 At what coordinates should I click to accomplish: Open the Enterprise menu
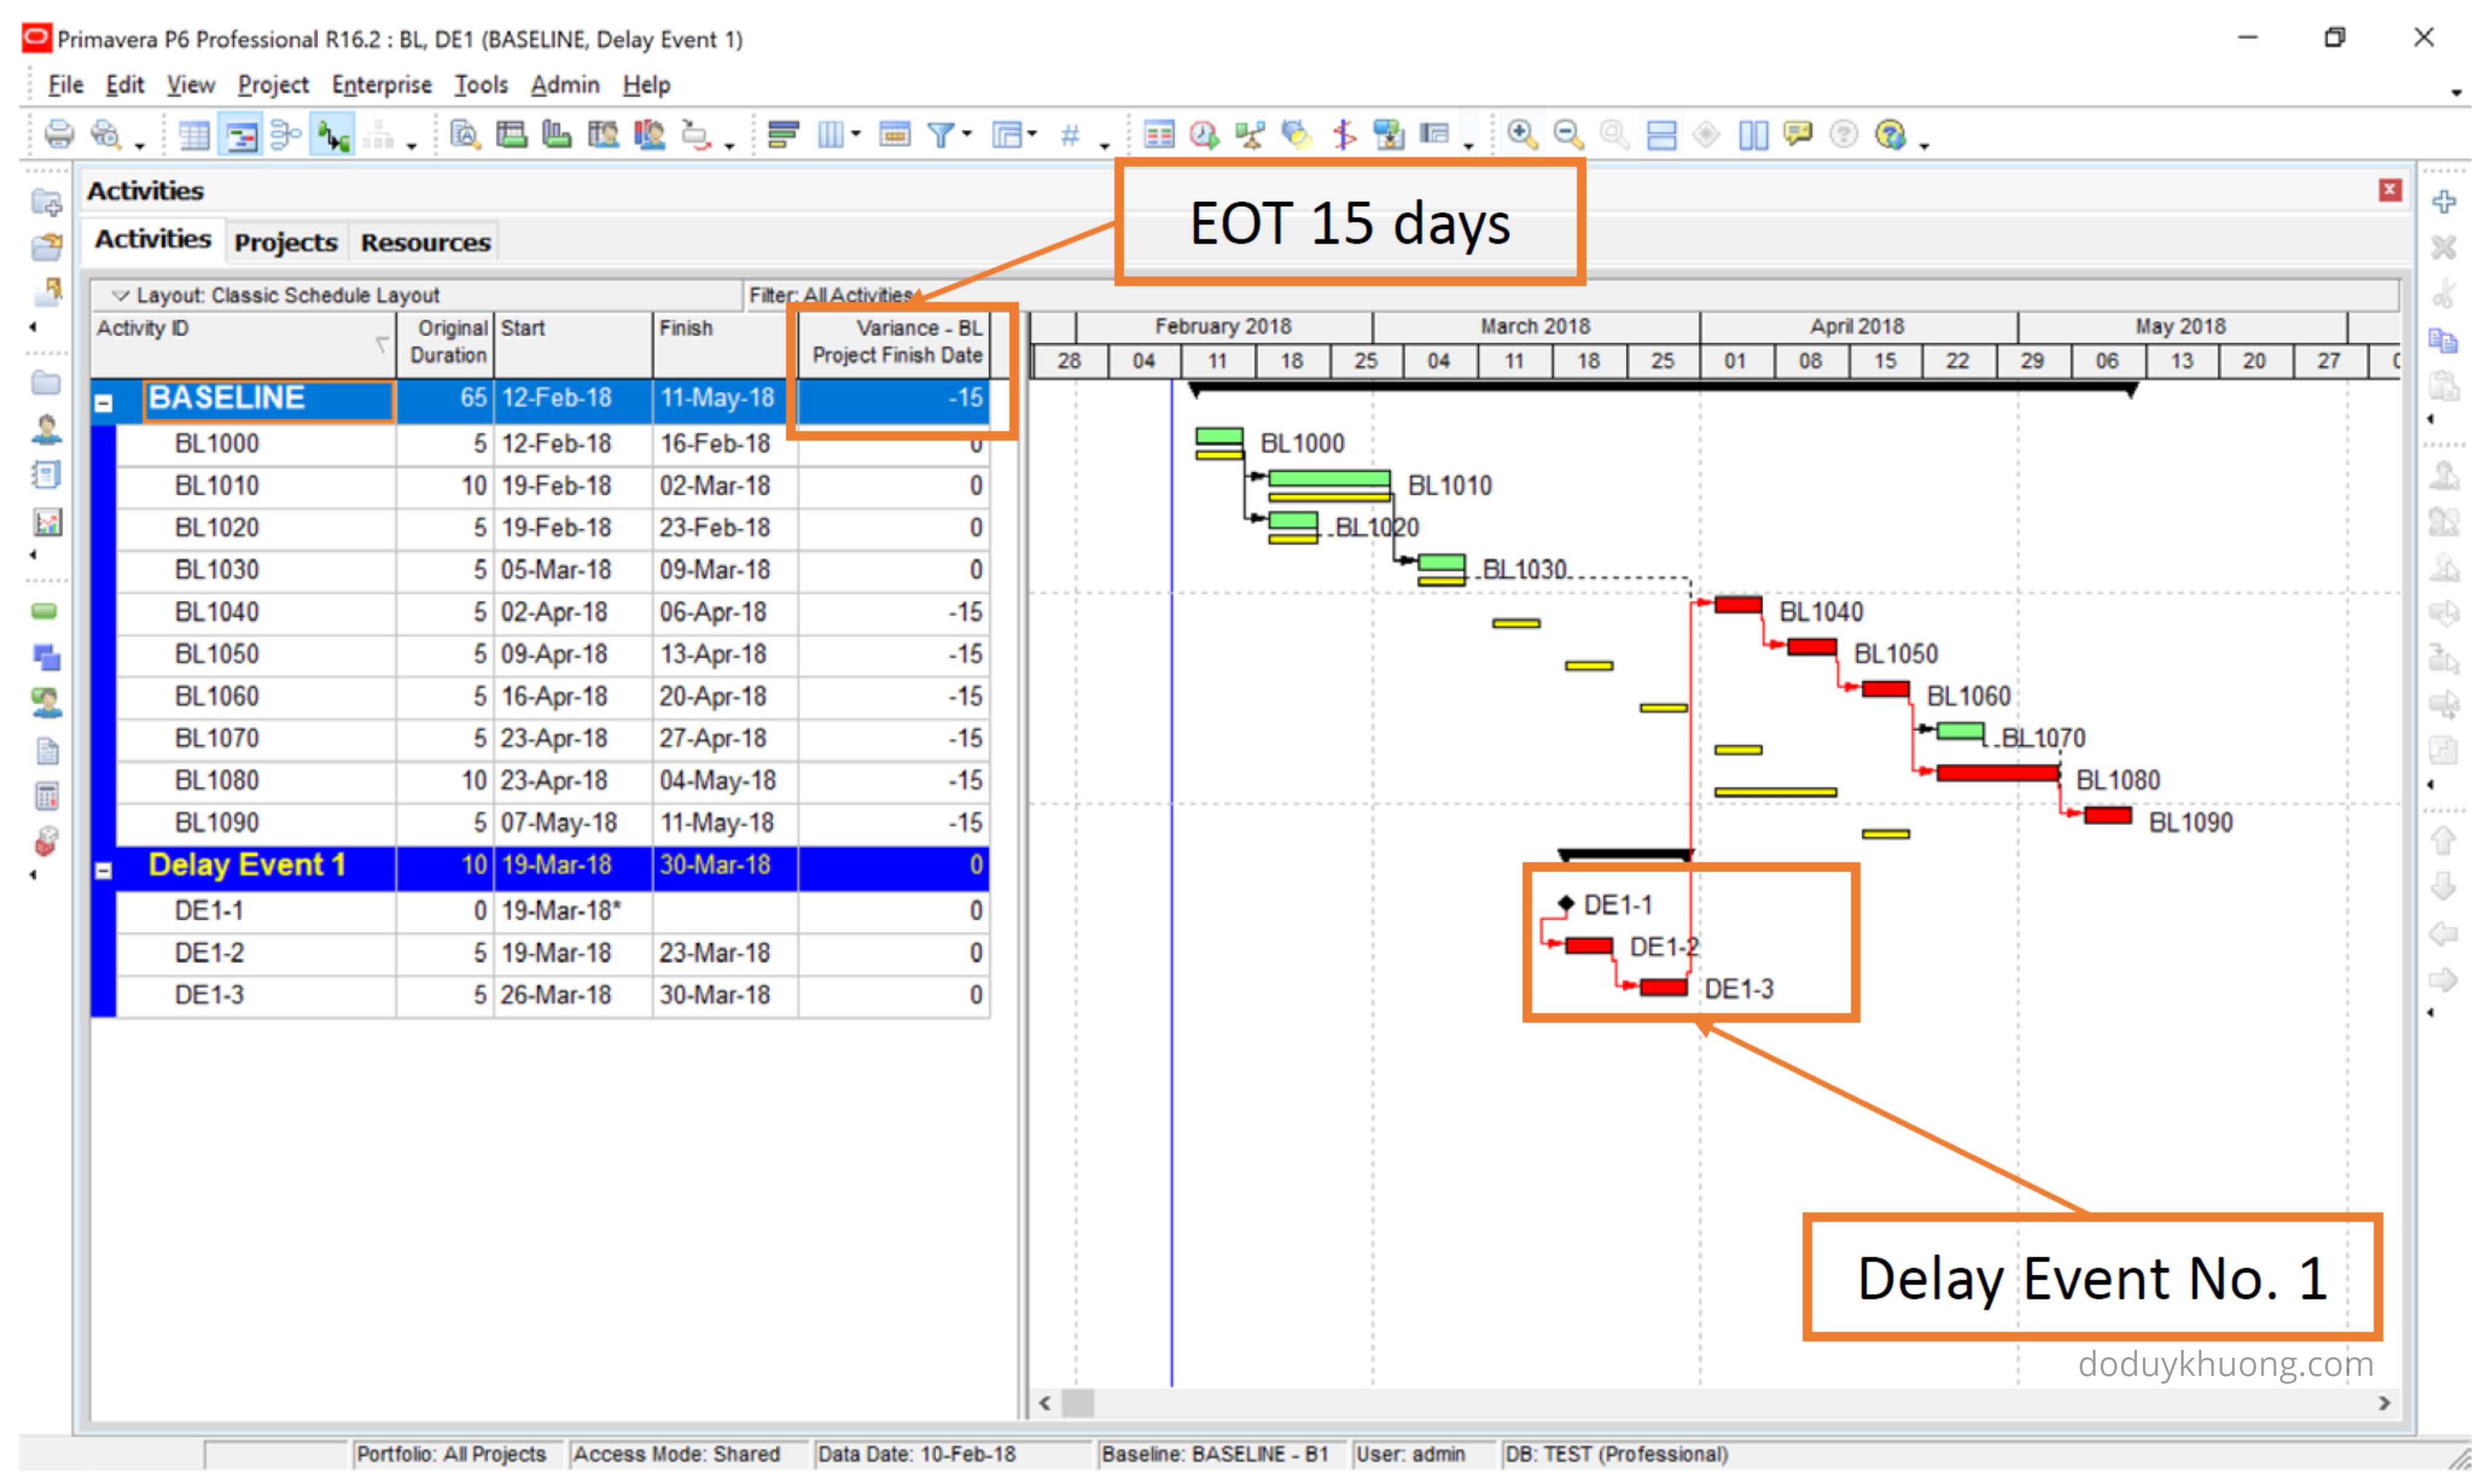(x=381, y=85)
